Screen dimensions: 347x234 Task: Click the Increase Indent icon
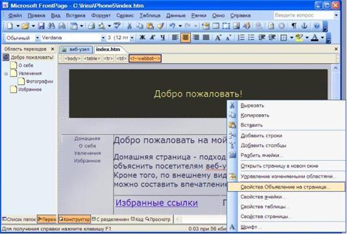point(272,38)
